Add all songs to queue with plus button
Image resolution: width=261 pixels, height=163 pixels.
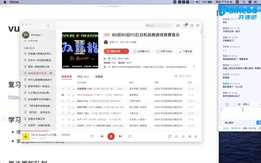point(126,51)
